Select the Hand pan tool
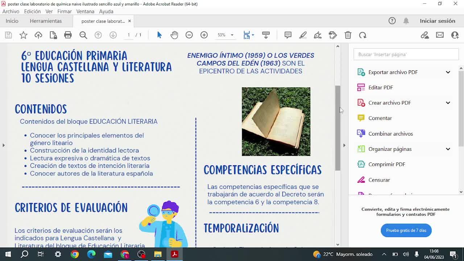Screen dimensions: 464x261 click(174, 35)
